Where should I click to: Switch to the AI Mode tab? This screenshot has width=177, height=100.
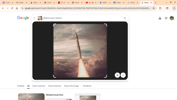[21, 86]
